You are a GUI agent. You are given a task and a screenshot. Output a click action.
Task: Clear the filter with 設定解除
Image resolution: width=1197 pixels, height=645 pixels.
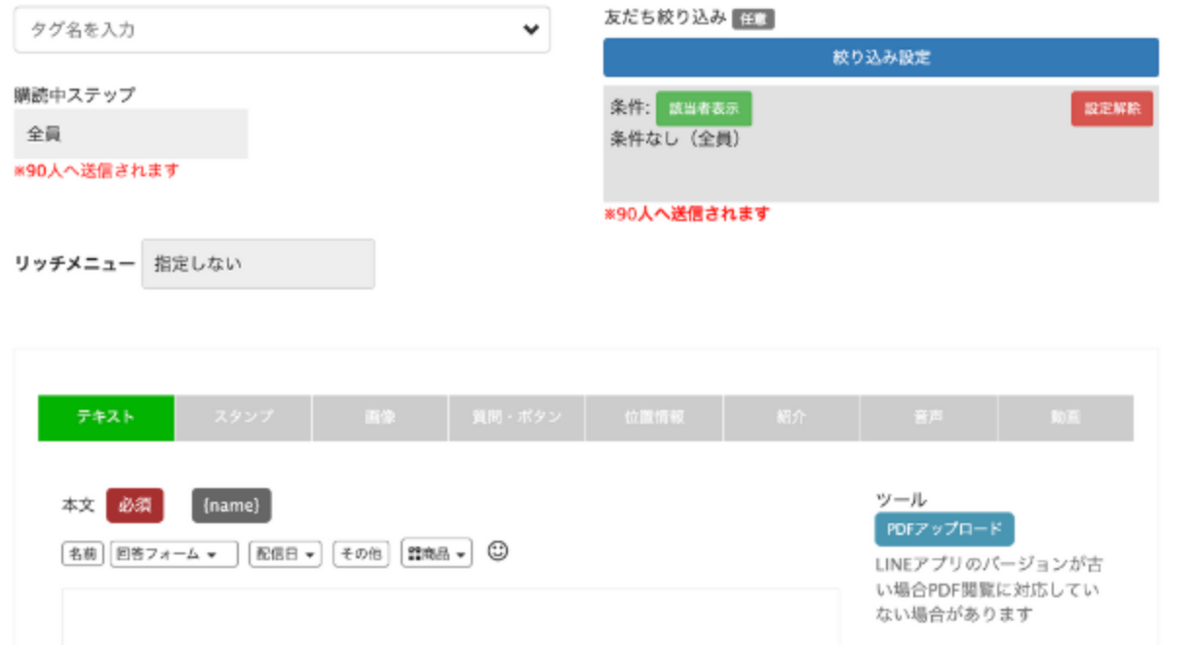[x=1112, y=109]
